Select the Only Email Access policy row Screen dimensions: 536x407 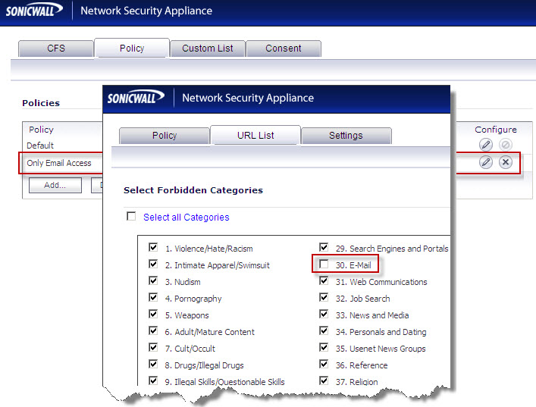[59, 163]
